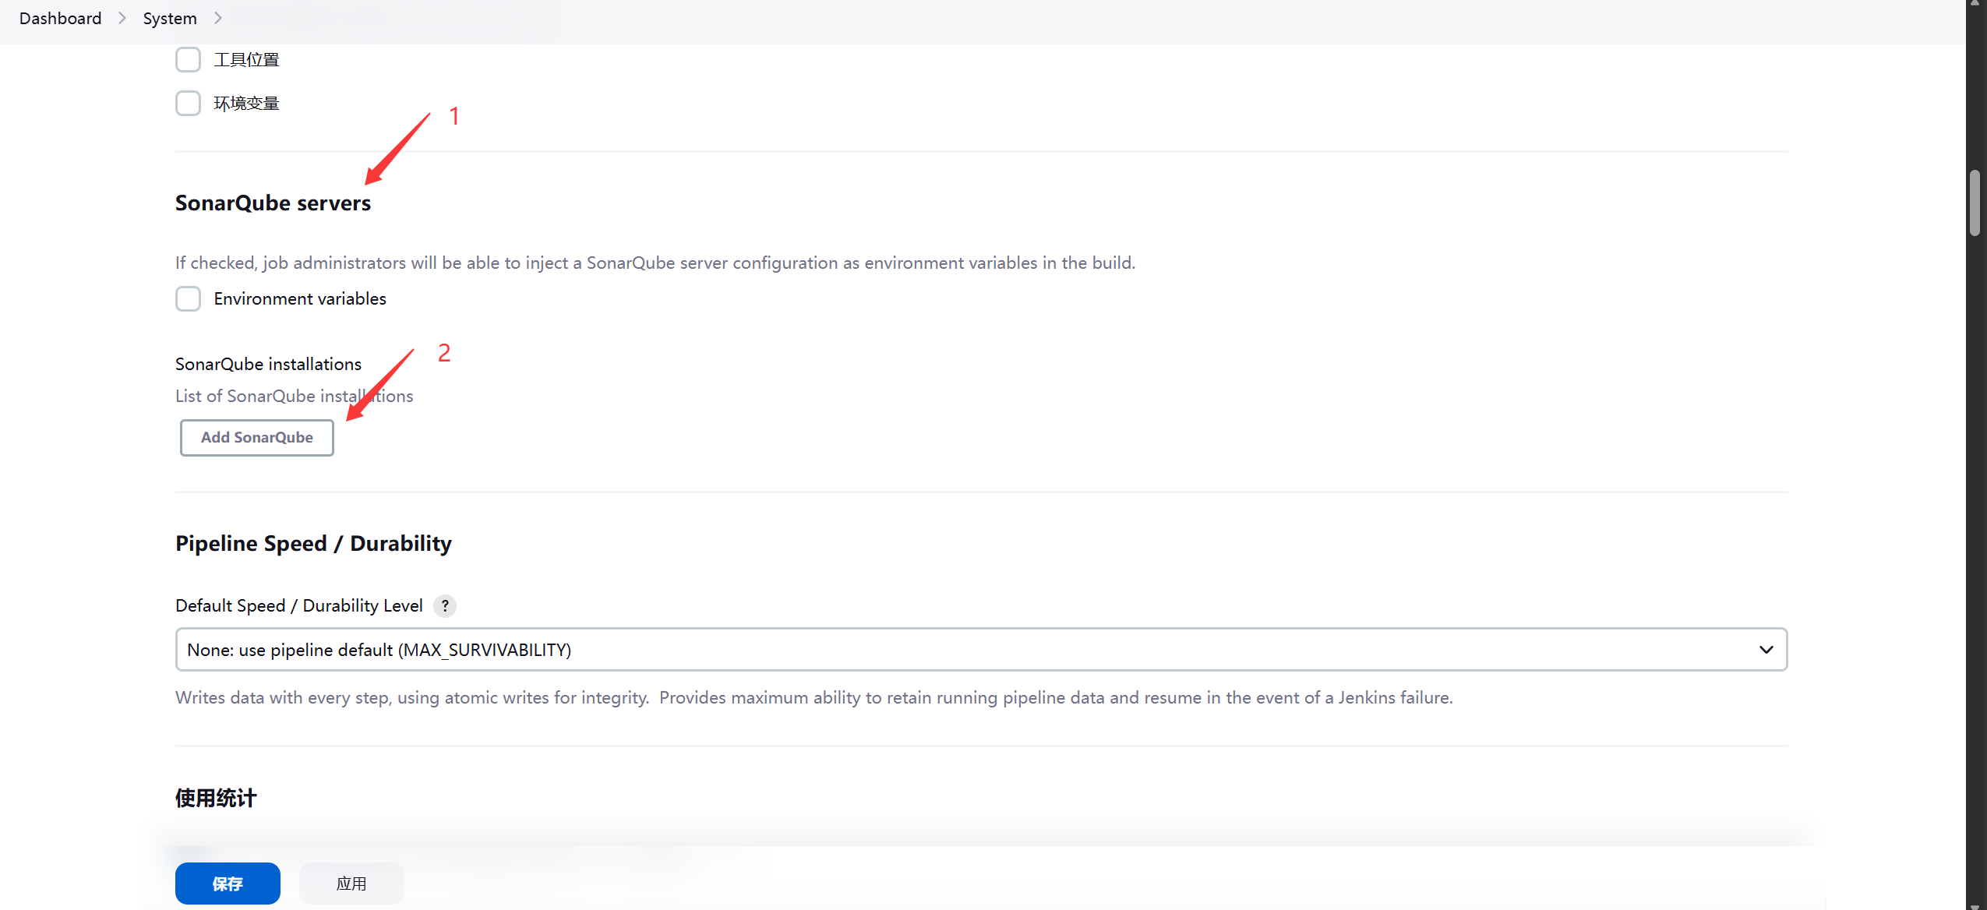Check the 环境变量 checkbox
The image size is (1987, 910).
(x=188, y=103)
